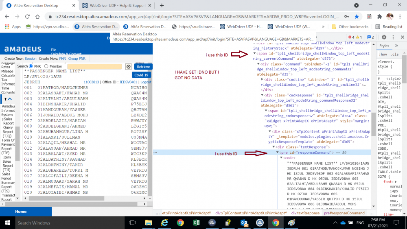Open the Reading list
The width and height of the screenshot is (407, 229).
[x=389, y=26]
